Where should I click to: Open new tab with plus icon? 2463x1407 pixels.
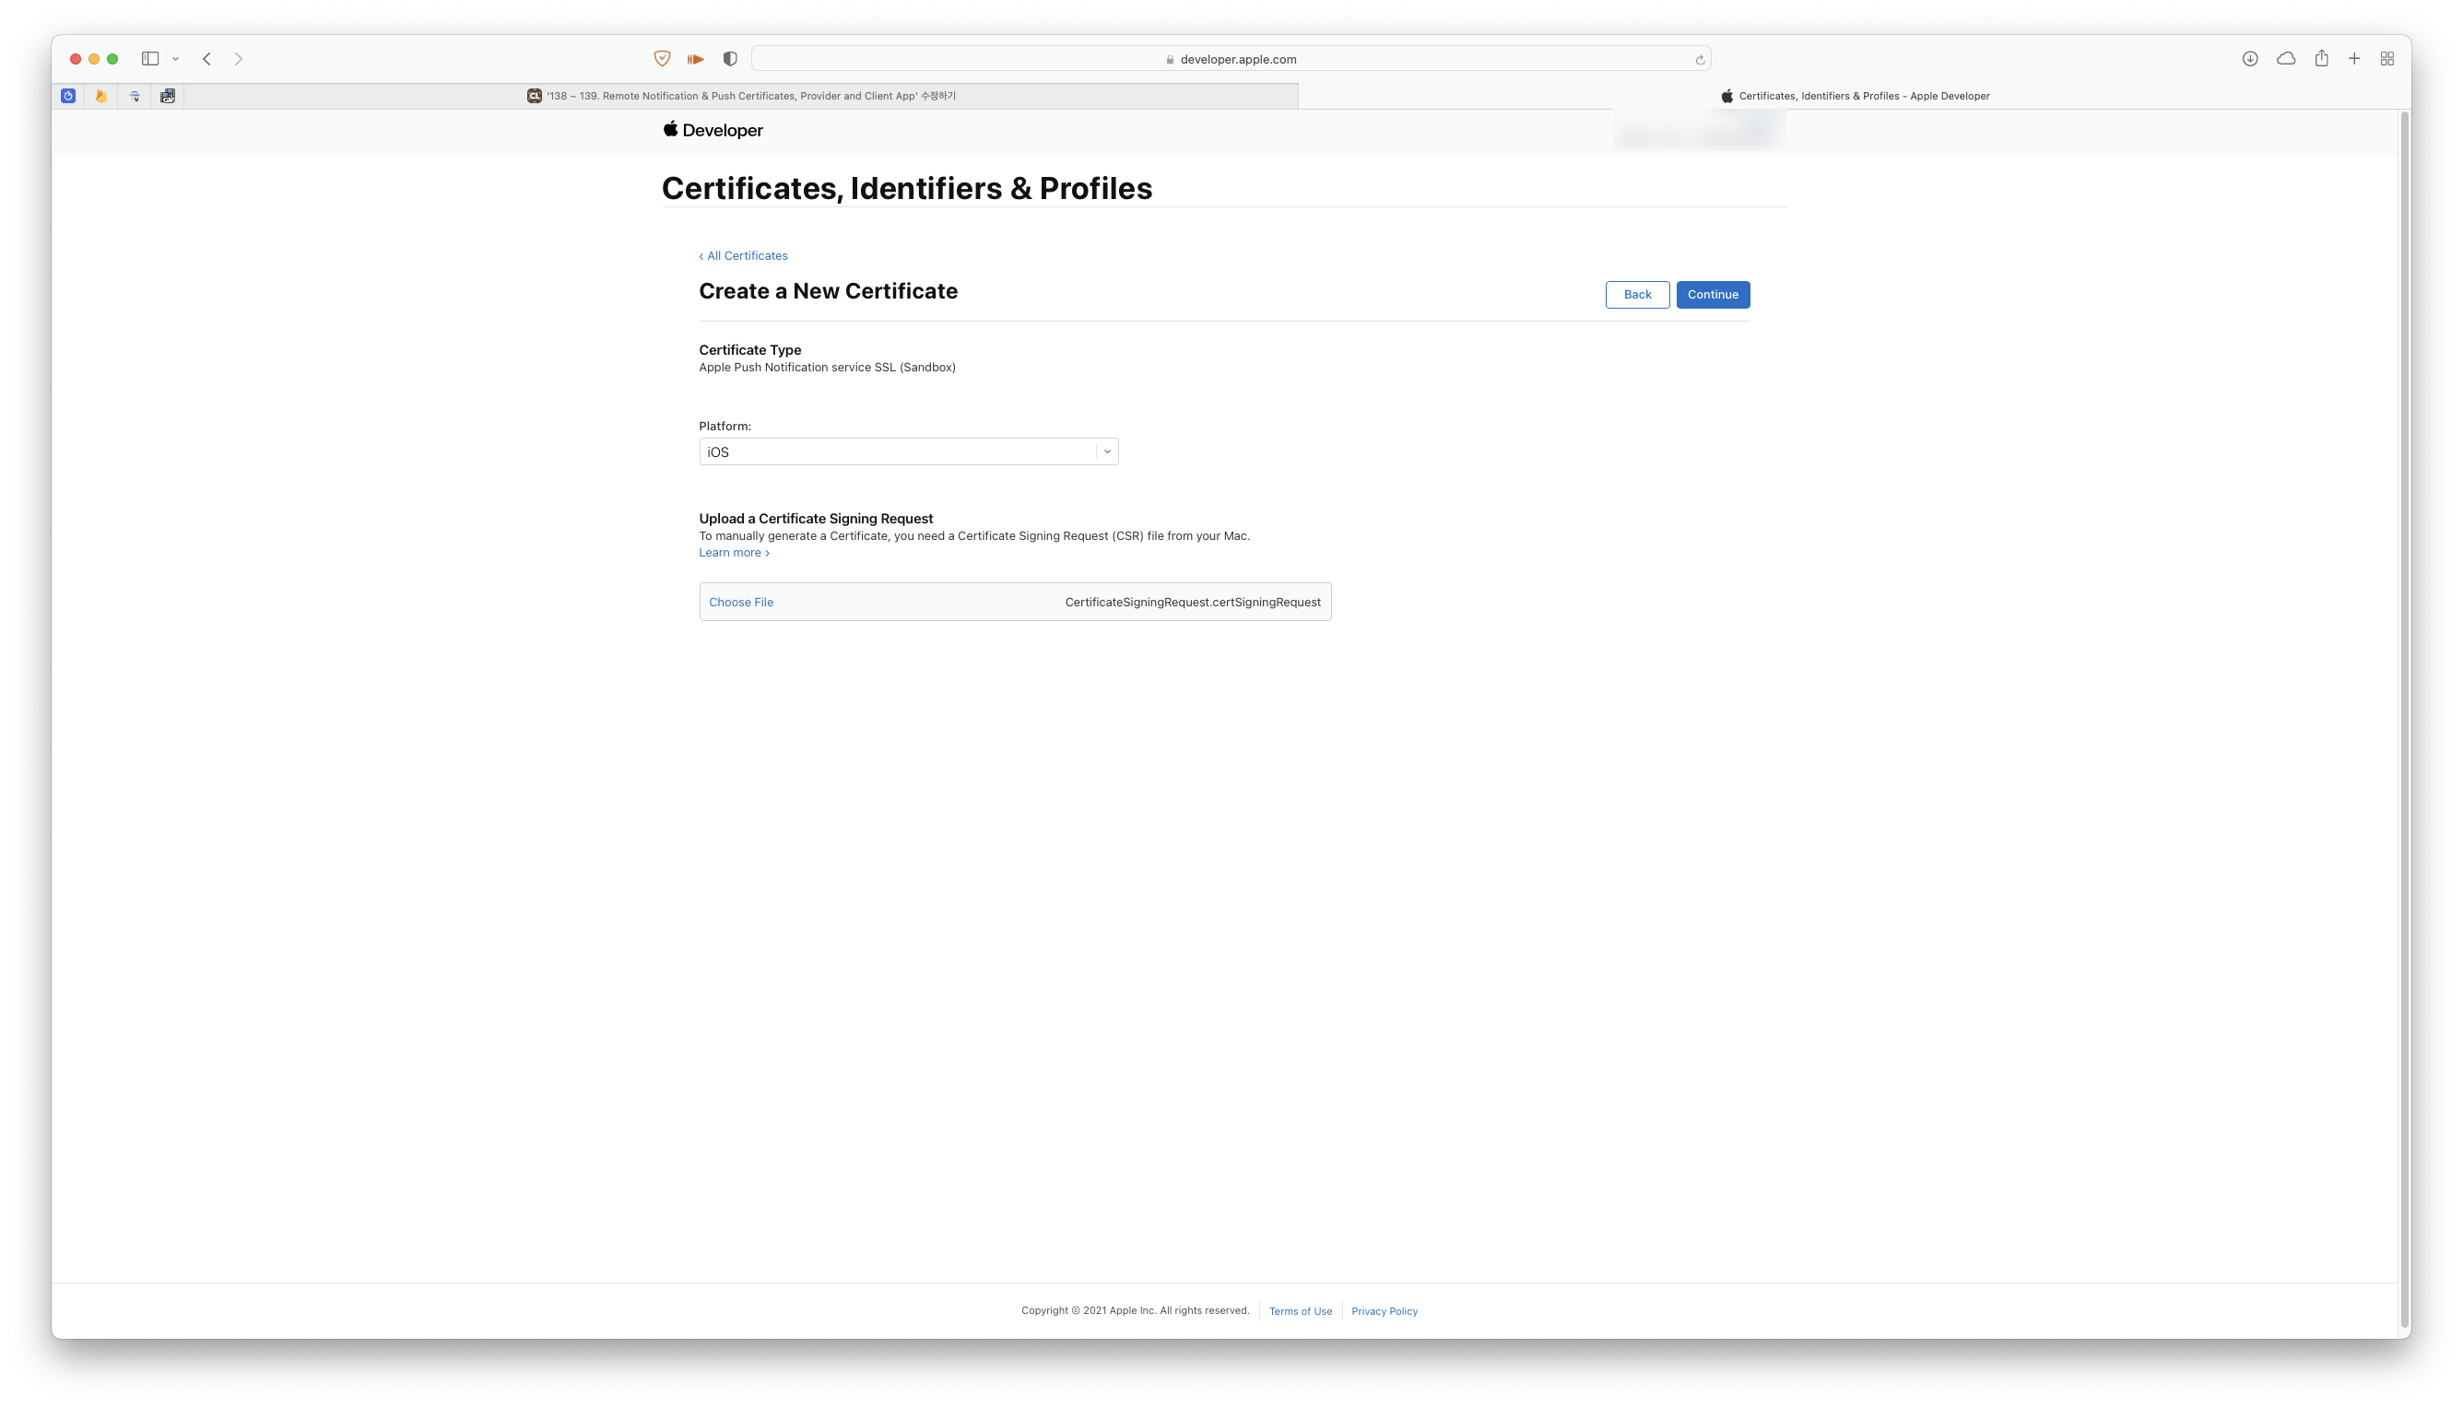(2354, 59)
